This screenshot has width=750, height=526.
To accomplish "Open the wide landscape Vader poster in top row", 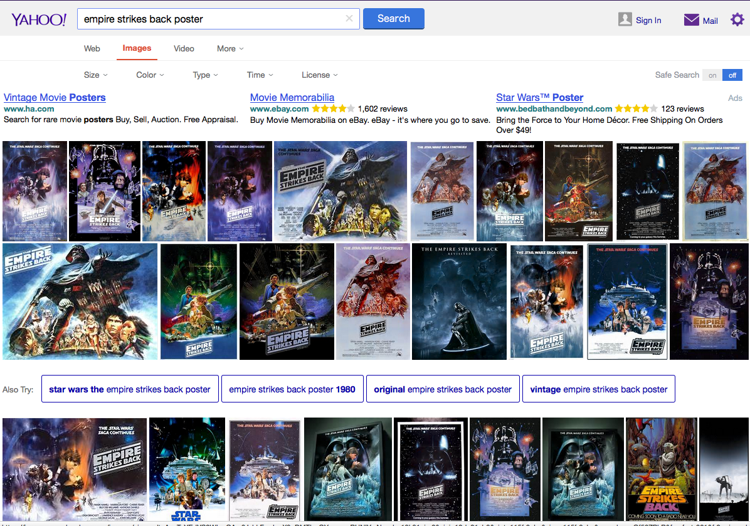I will pyautogui.click(x=341, y=191).
